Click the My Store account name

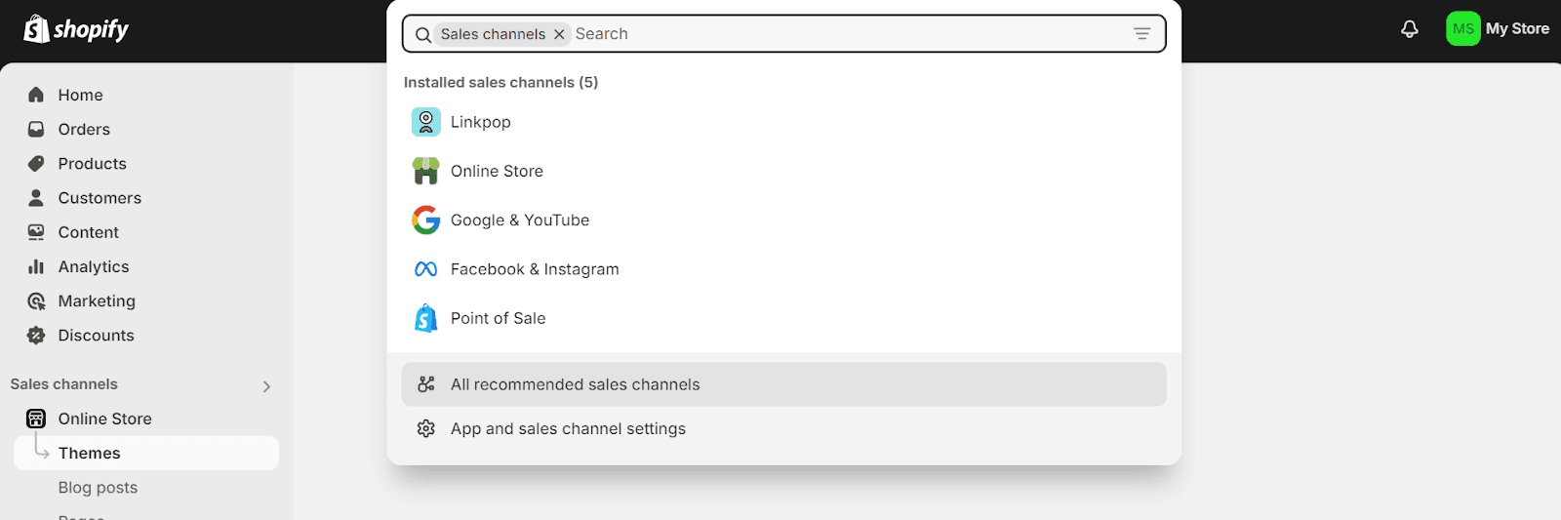click(1517, 29)
